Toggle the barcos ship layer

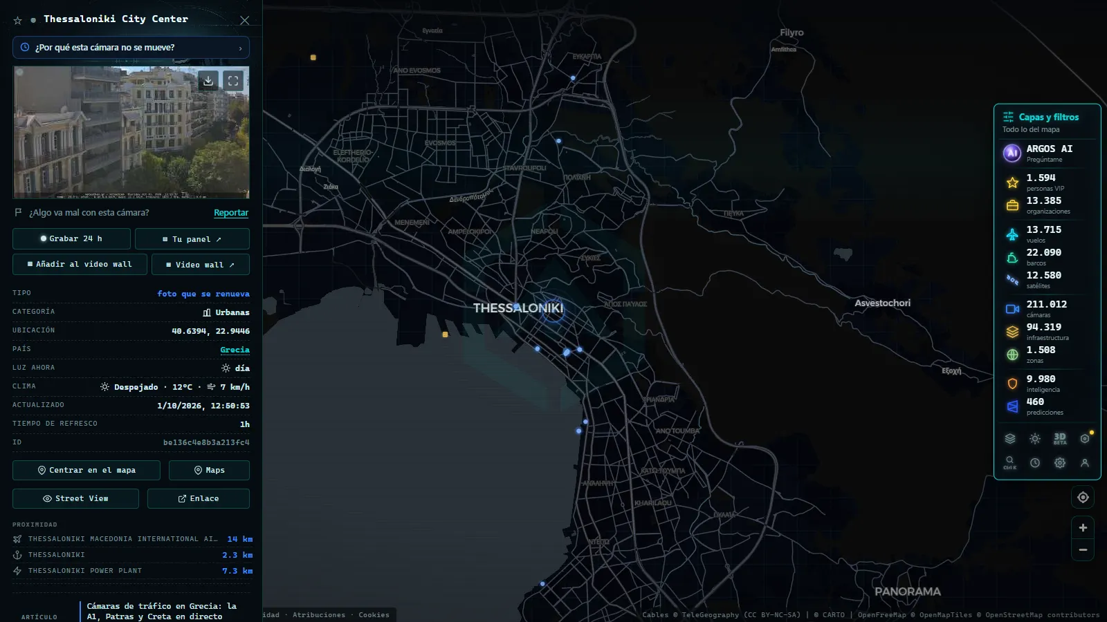point(1047,257)
